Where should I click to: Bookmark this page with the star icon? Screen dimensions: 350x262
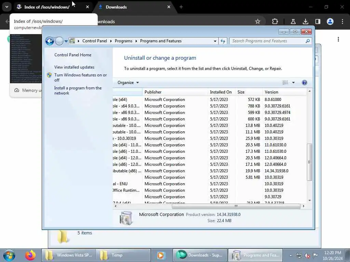[258, 21]
